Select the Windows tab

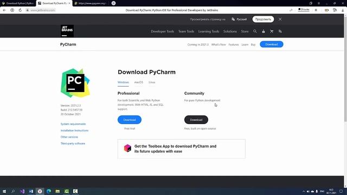(123, 82)
